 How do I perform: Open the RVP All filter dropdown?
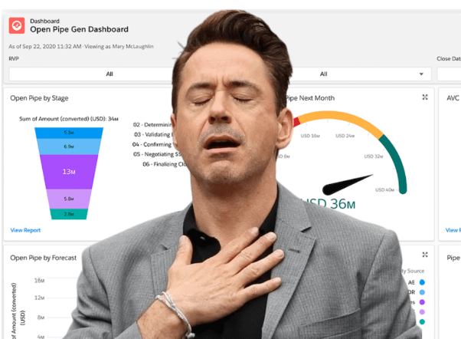tap(91, 74)
